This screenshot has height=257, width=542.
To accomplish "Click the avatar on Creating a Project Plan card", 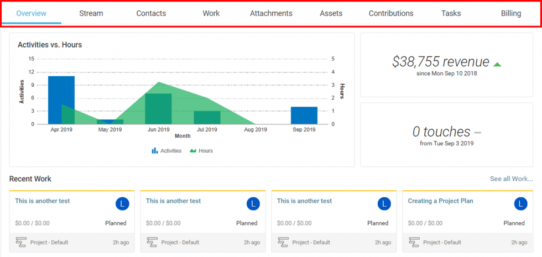I will click(520, 204).
